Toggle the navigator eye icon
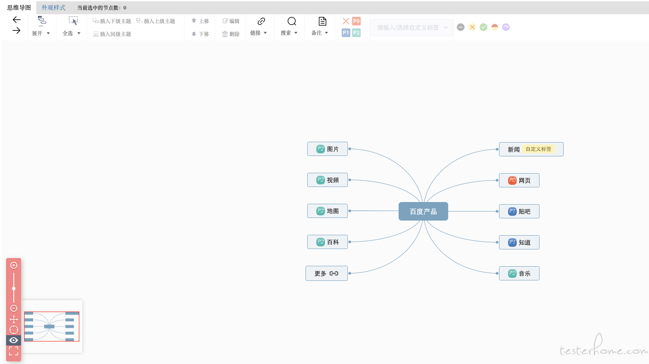649x364 pixels. pos(14,340)
